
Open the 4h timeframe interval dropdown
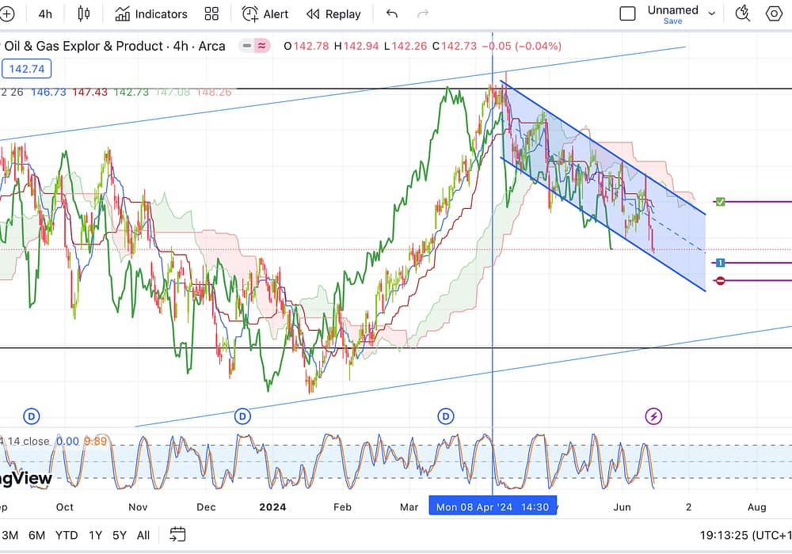(x=45, y=13)
